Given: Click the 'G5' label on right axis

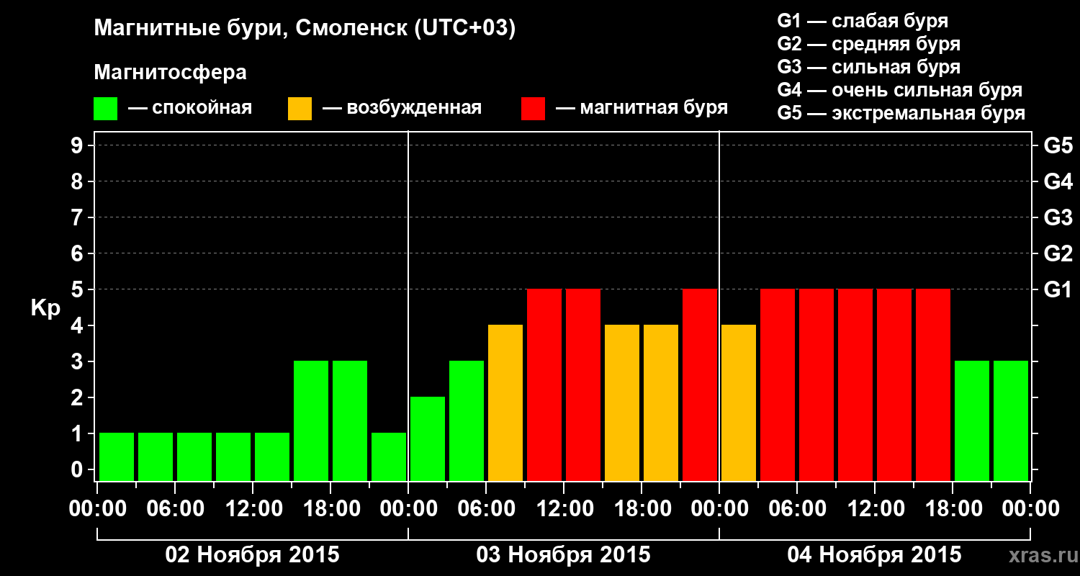Looking at the screenshot, I should tap(1058, 145).
